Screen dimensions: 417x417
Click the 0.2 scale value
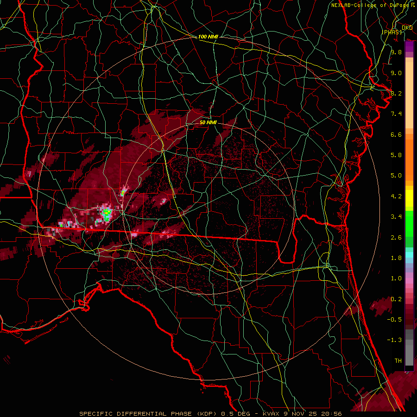tap(396, 299)
